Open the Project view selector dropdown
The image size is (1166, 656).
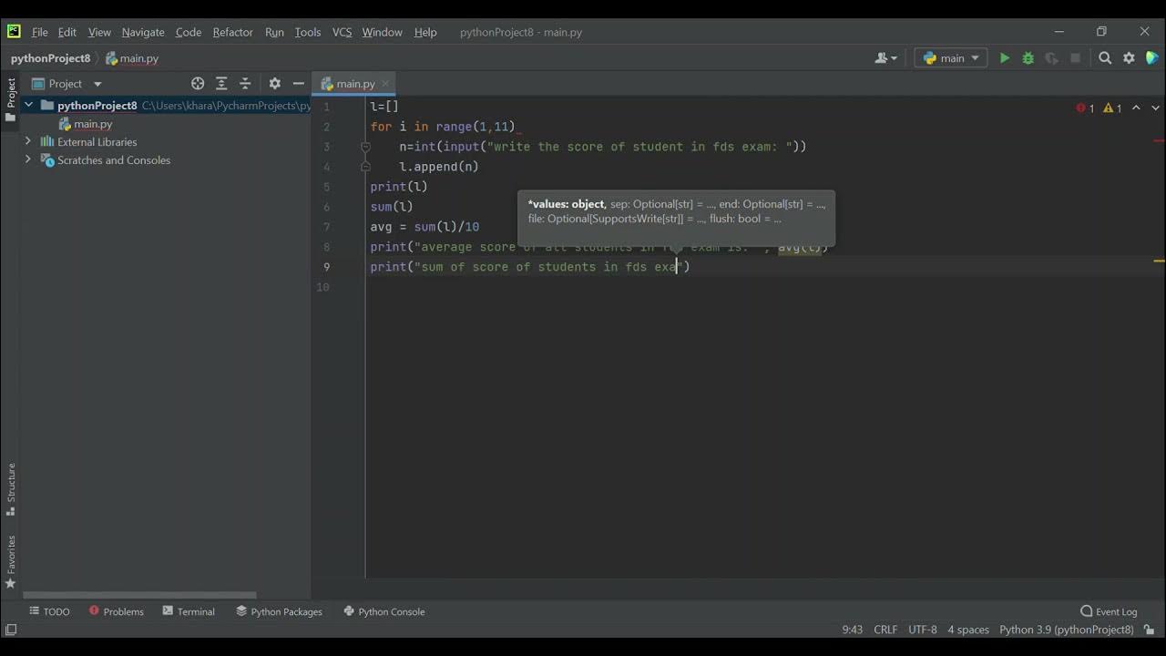point(67,84)
